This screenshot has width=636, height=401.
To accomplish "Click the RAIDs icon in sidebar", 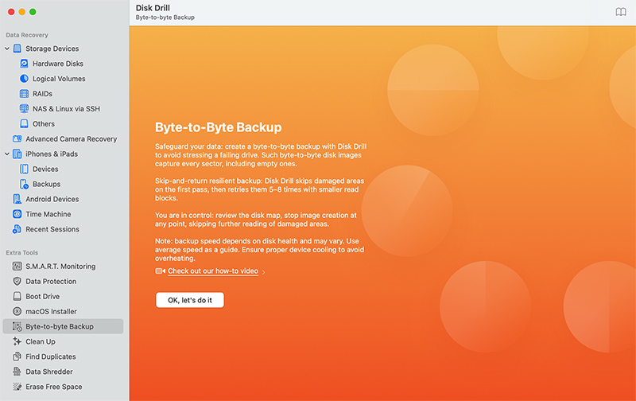I will (25, 94).
